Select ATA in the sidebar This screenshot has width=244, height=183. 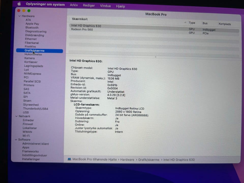28,20
